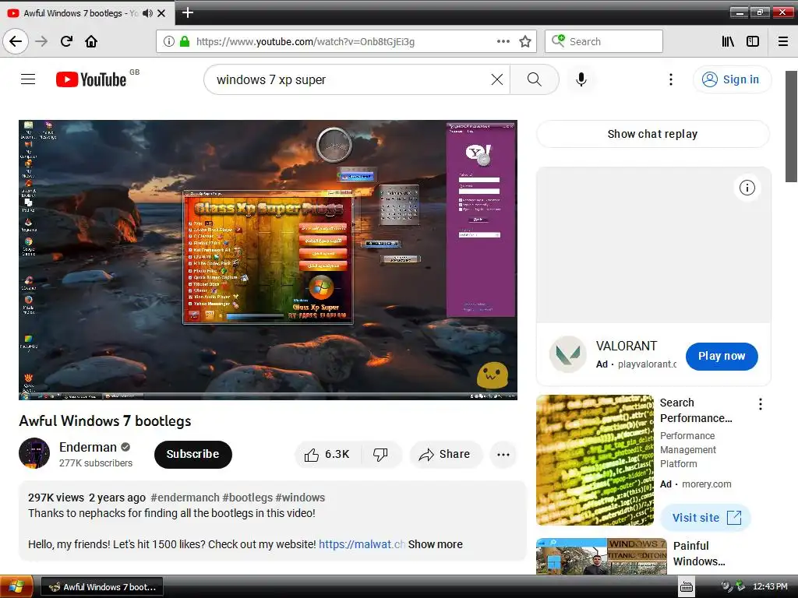This screenshot has height=598, width=798.
Task: Open the Painful Windows video title
Action: click(699, 554)
